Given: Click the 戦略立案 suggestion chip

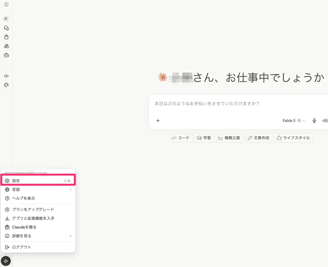Looking at the screenshot, I should (229, 138).
